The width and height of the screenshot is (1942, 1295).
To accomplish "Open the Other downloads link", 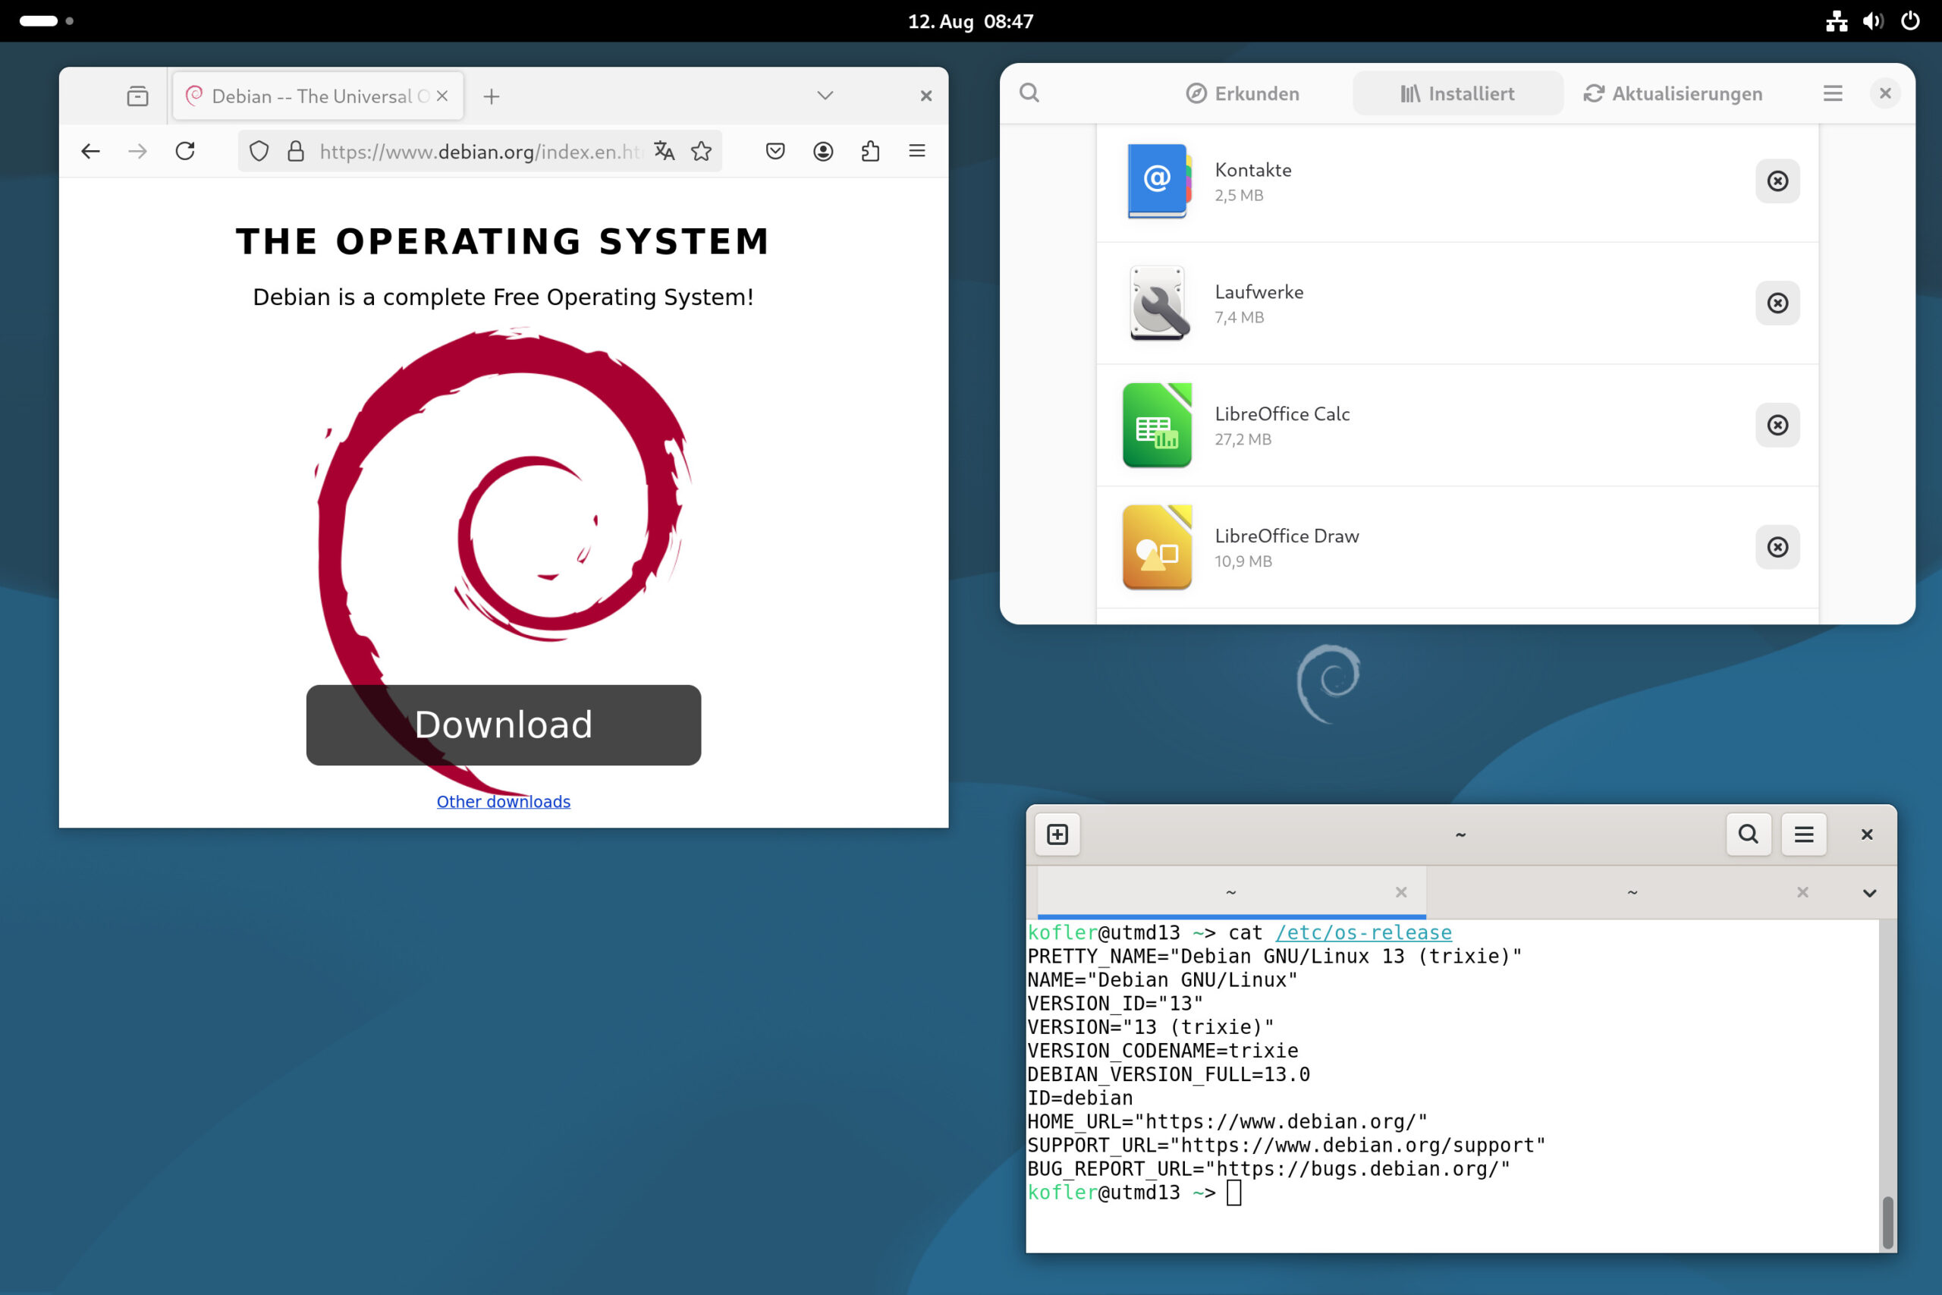I will coord(504,801).
